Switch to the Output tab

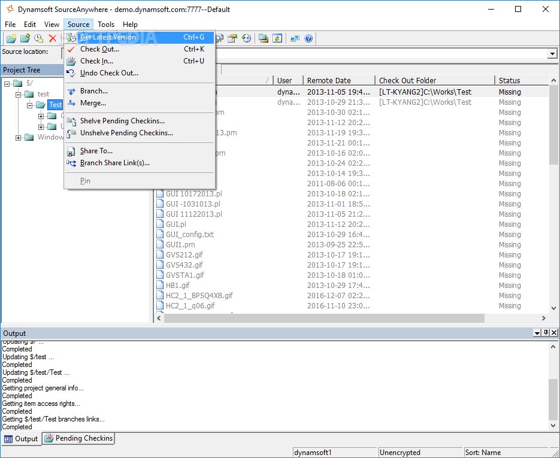[x=22, y=439]
